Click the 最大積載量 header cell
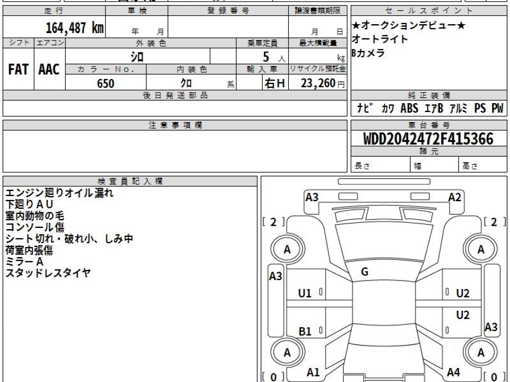510x382 pixels. pyautogui.click(x=317, y=43)
